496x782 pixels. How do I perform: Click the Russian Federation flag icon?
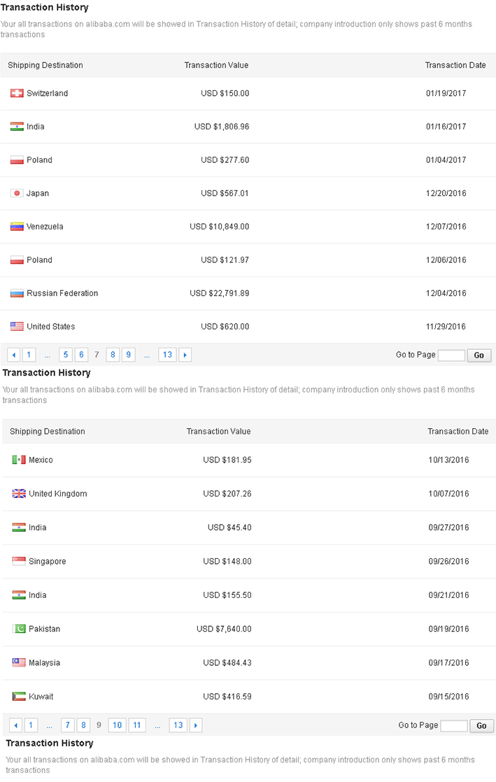pos(17,293)
